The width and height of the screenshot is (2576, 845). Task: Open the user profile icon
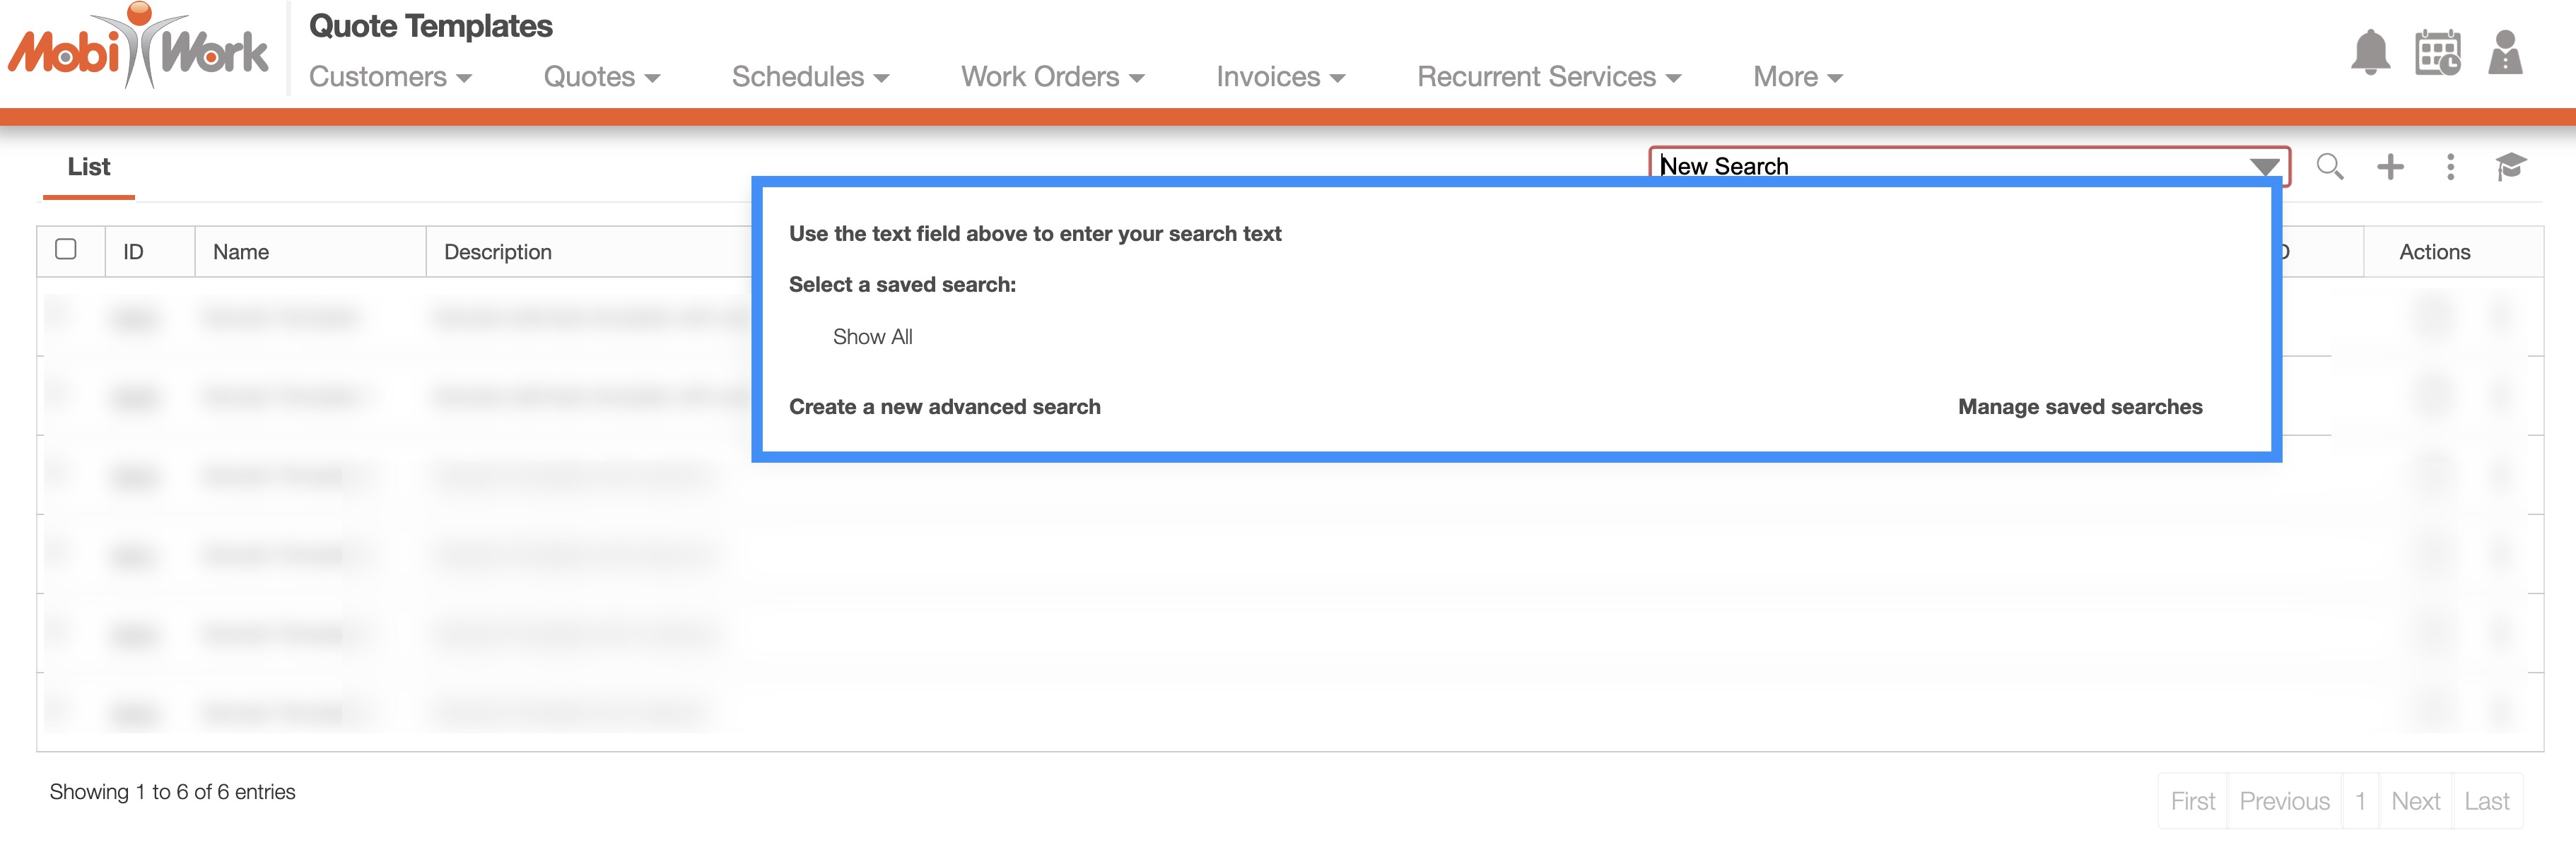click(2504, 52)
